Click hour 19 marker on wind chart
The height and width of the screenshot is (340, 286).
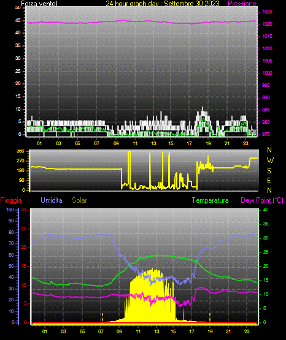[208, 143]
